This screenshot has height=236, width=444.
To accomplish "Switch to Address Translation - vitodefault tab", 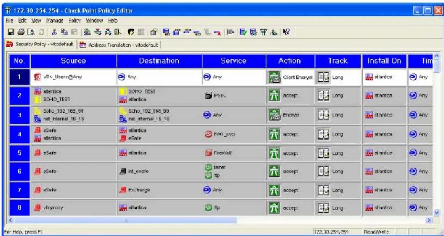I will (120, 44).
